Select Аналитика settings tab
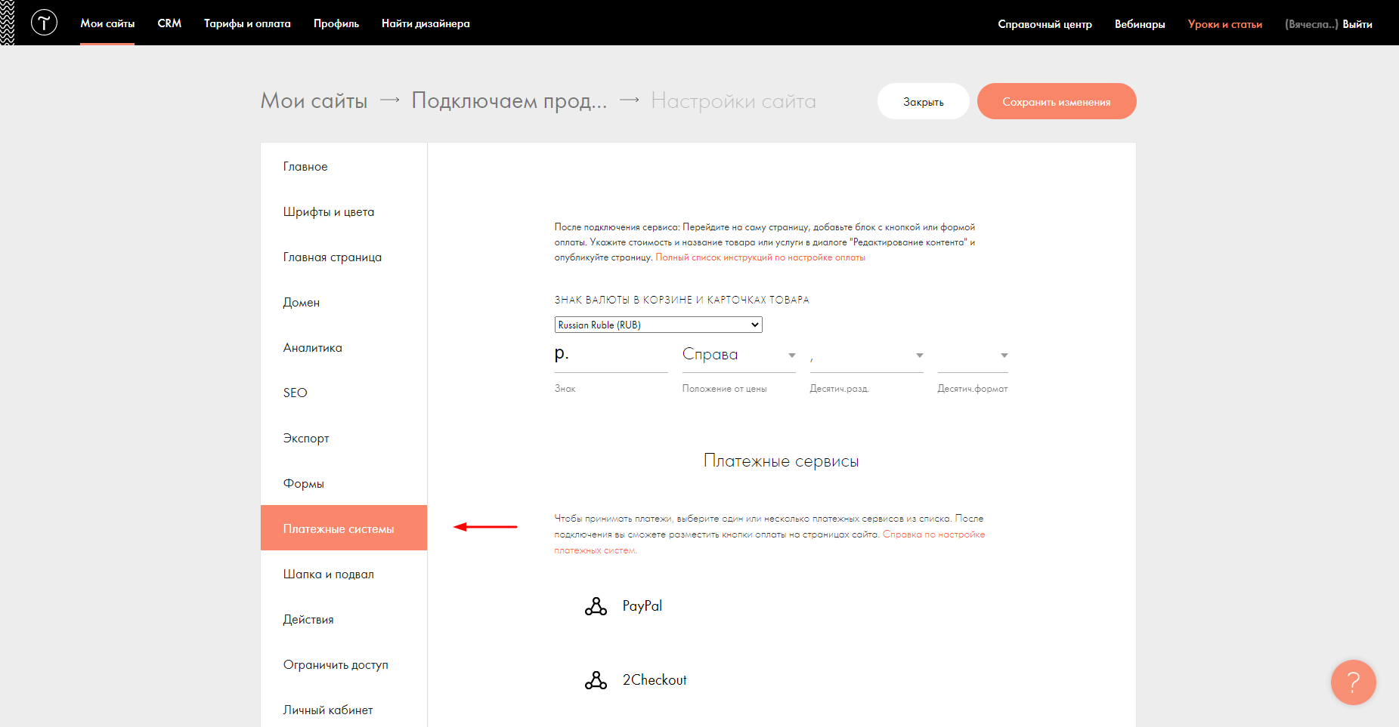This screenshot has height=727, width=1399. (344, 347)
